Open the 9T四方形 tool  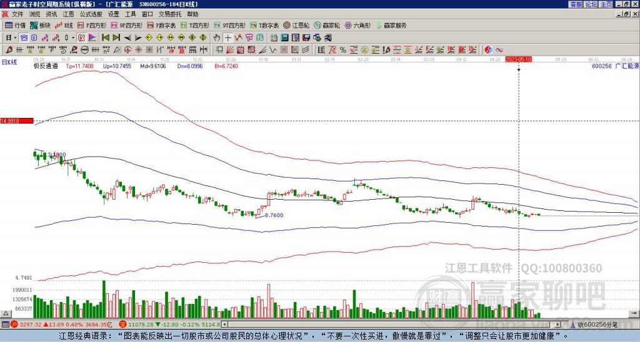[x=230, y=25]
